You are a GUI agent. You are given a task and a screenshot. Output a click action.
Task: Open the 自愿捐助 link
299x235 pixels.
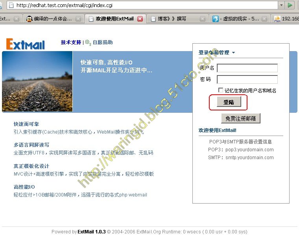pos(102,42)
